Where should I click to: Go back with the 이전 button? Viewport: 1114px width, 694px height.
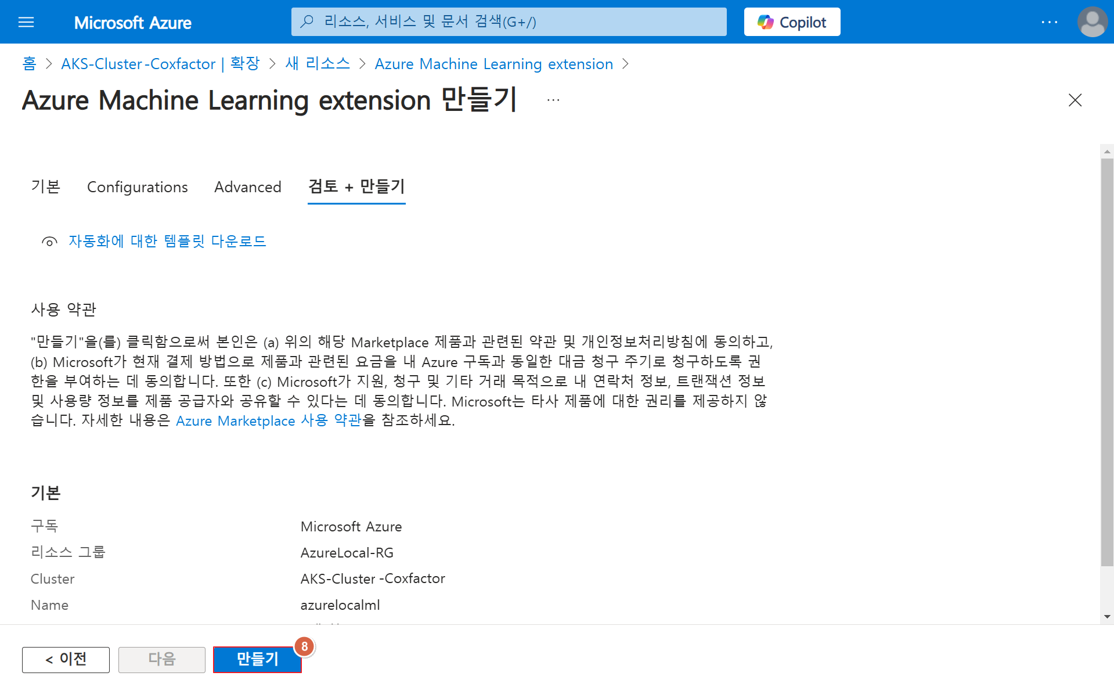click(66, 660)
